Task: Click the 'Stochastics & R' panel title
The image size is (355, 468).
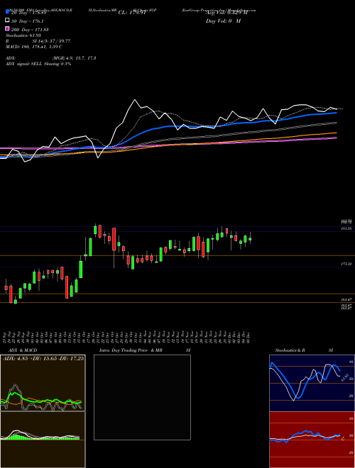Action: [x=290, y=350]
